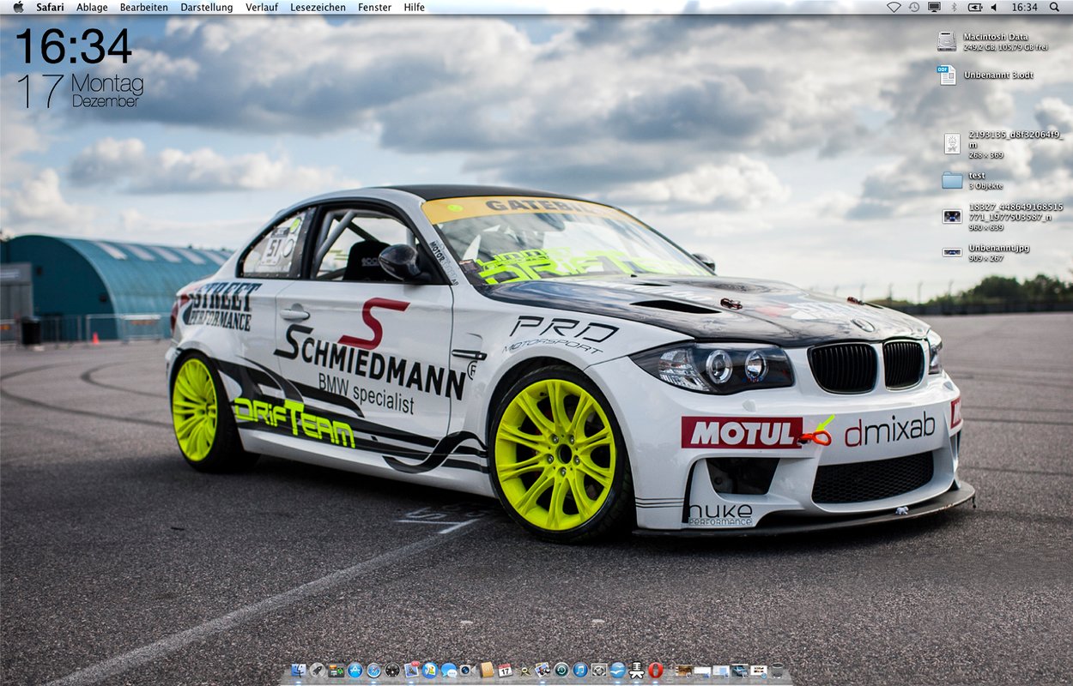
Task: Open iPhoto in the Dock
Action: [543, 671]
